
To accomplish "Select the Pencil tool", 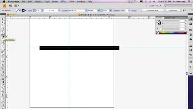I will point(3,48).
